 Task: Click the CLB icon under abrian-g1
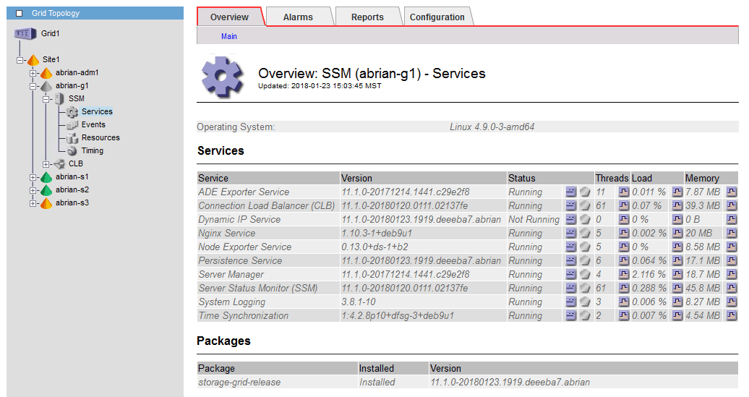click(59, 164)
